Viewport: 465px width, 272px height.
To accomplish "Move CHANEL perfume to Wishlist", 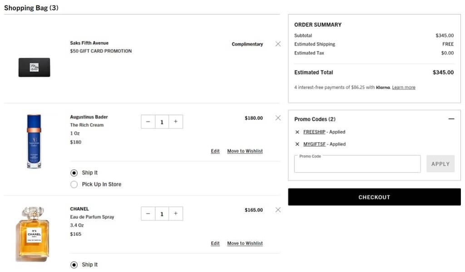I will pos(245,243).
